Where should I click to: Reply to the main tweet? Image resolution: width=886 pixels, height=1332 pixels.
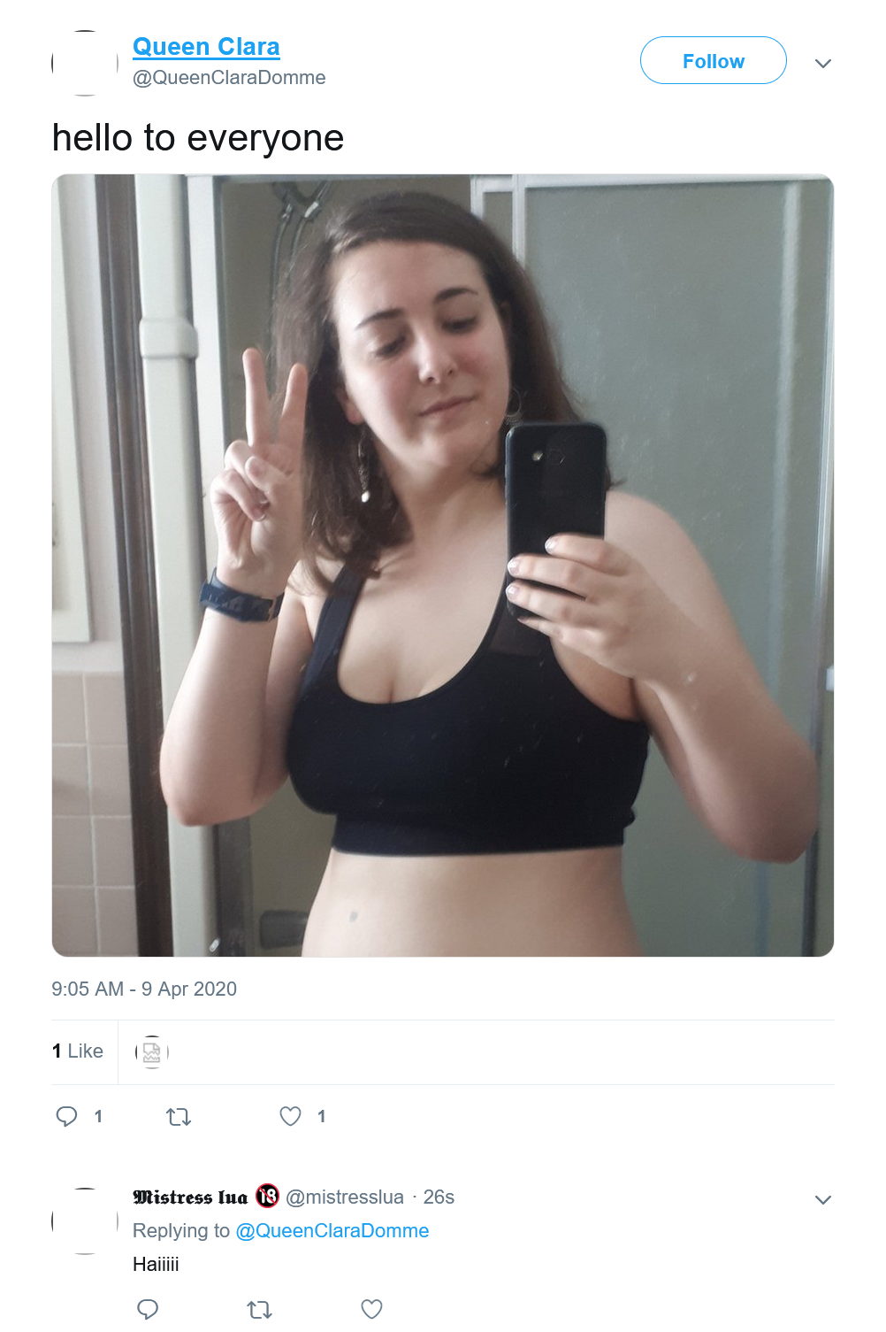(67, 1116)
